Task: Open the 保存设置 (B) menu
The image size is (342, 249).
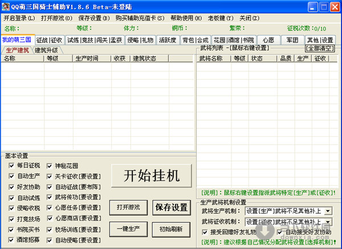Action: coord(94,18)
